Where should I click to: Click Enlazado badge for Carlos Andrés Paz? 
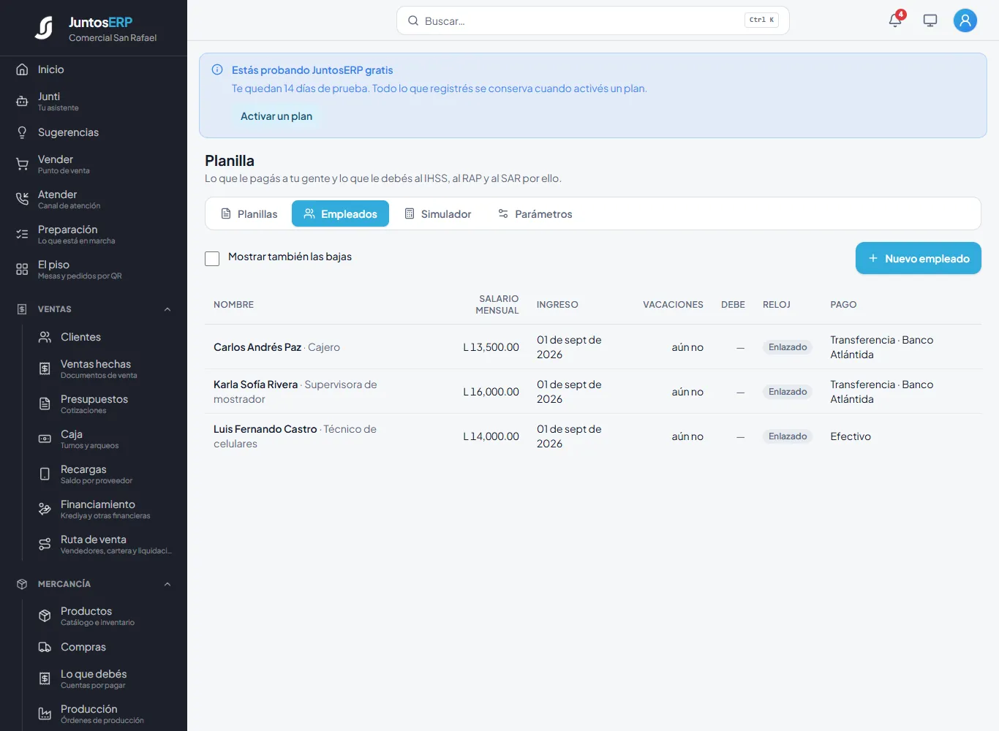(788, 347)
